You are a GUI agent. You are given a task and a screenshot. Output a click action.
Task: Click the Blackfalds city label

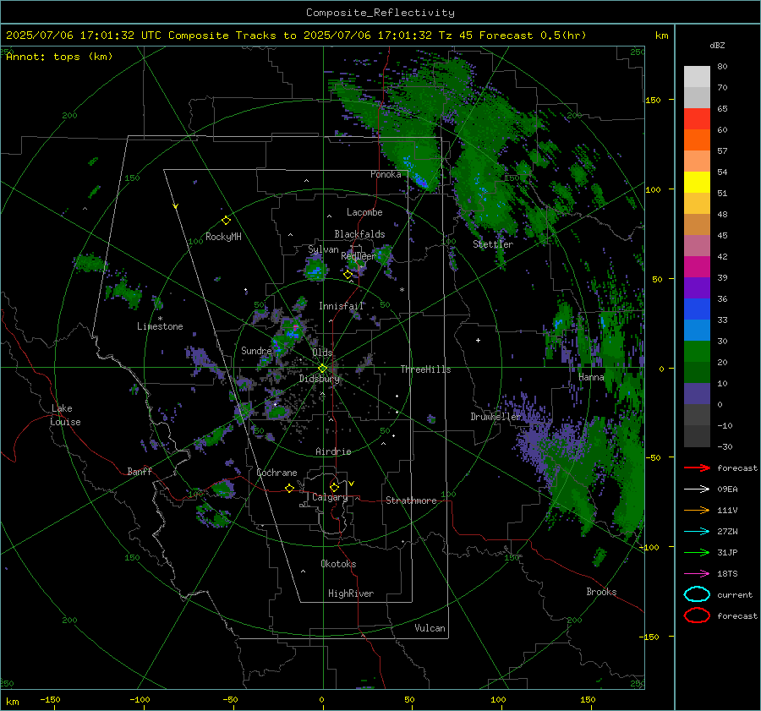359,234
